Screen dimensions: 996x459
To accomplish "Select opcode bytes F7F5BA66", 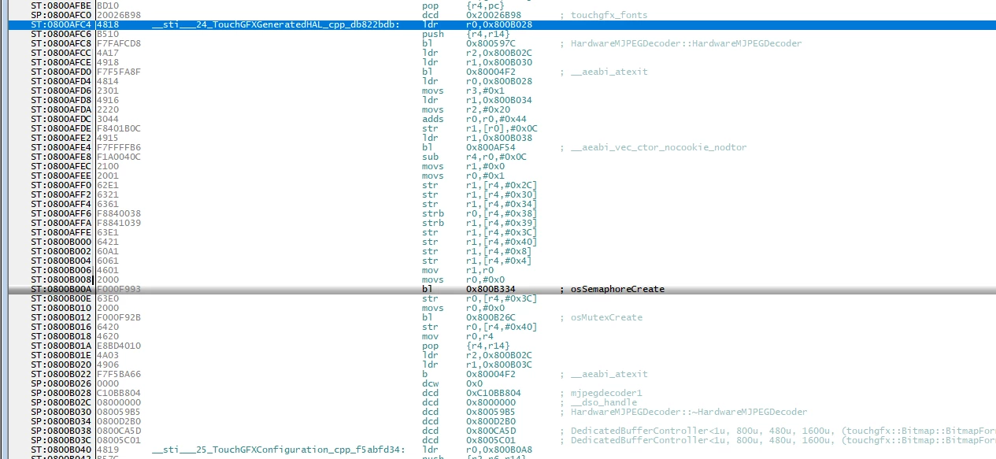I will coord(119,374).
